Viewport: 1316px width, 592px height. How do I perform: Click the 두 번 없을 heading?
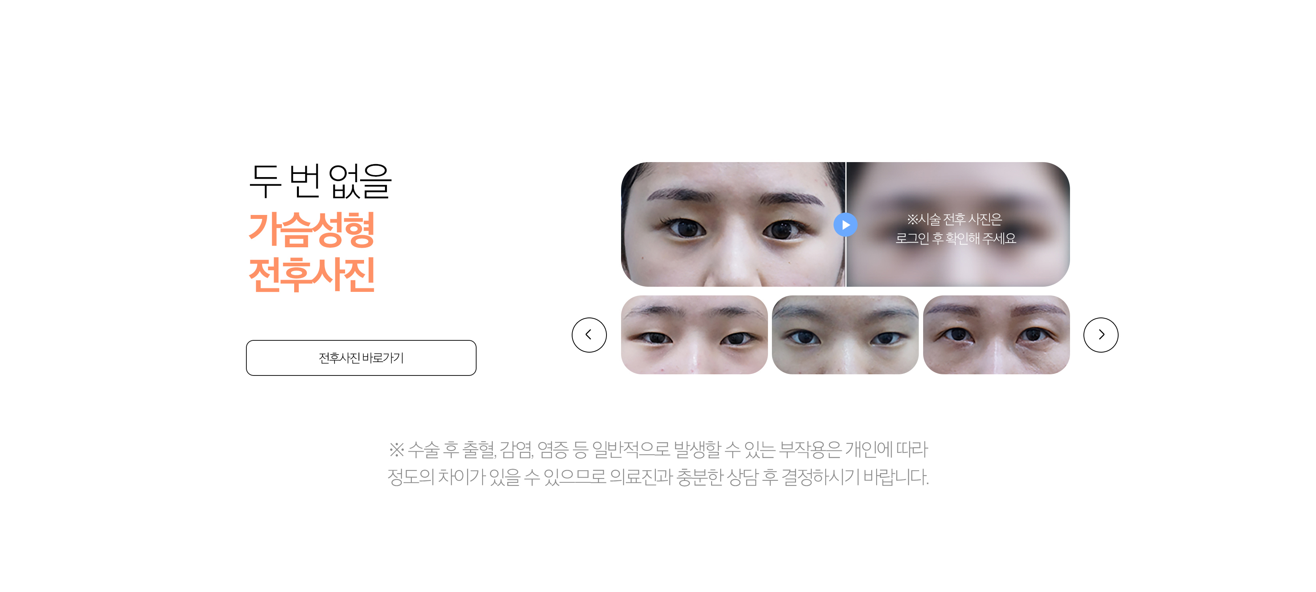[320, 181]
